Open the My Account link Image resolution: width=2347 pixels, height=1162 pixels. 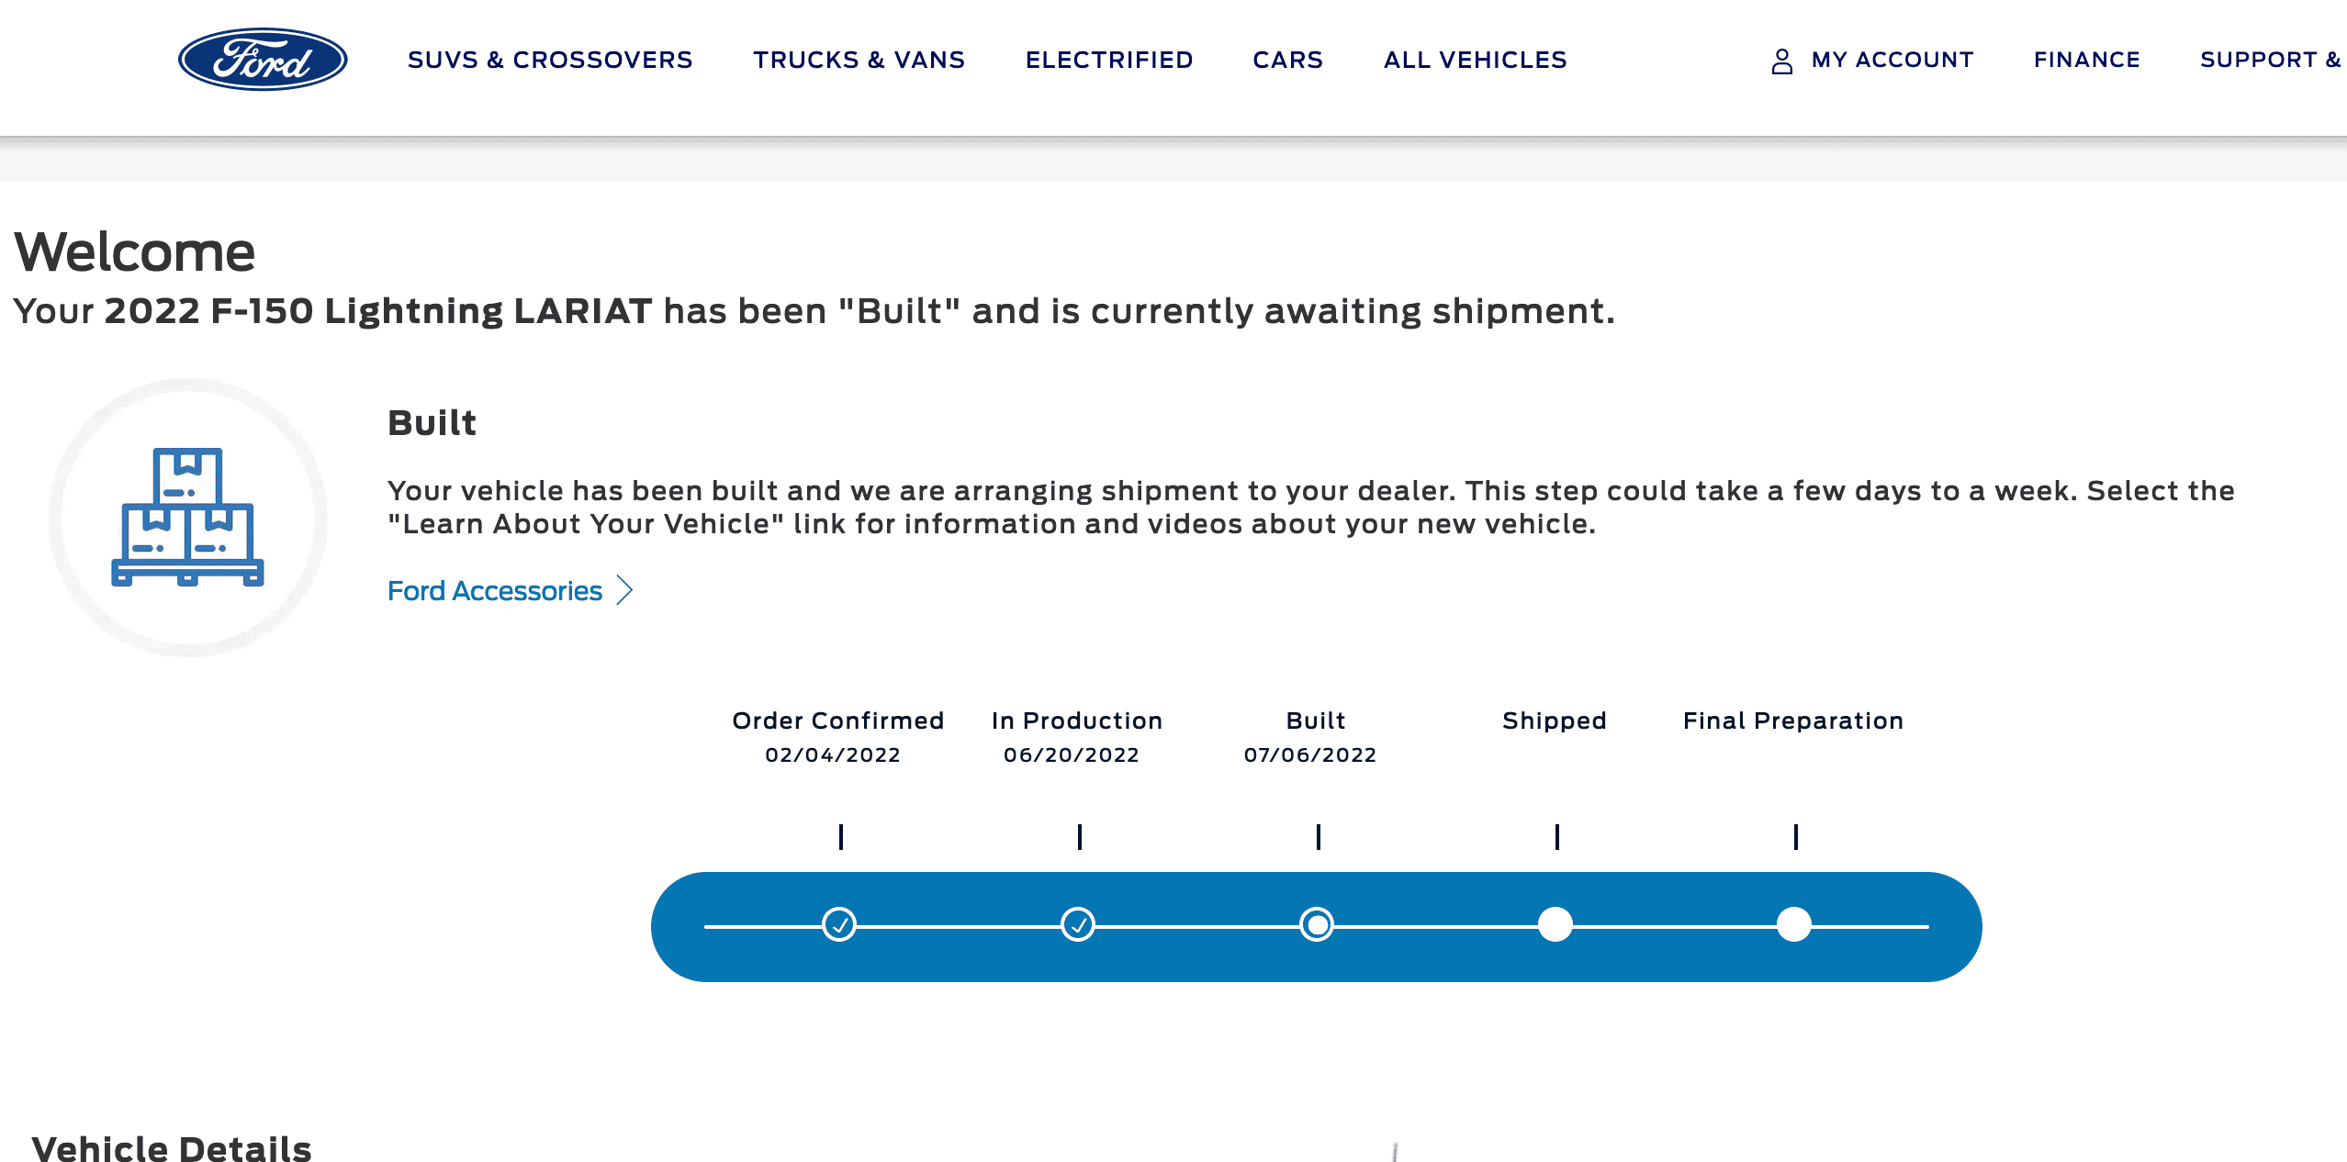pyautogui.click(x=1892, y=60)
